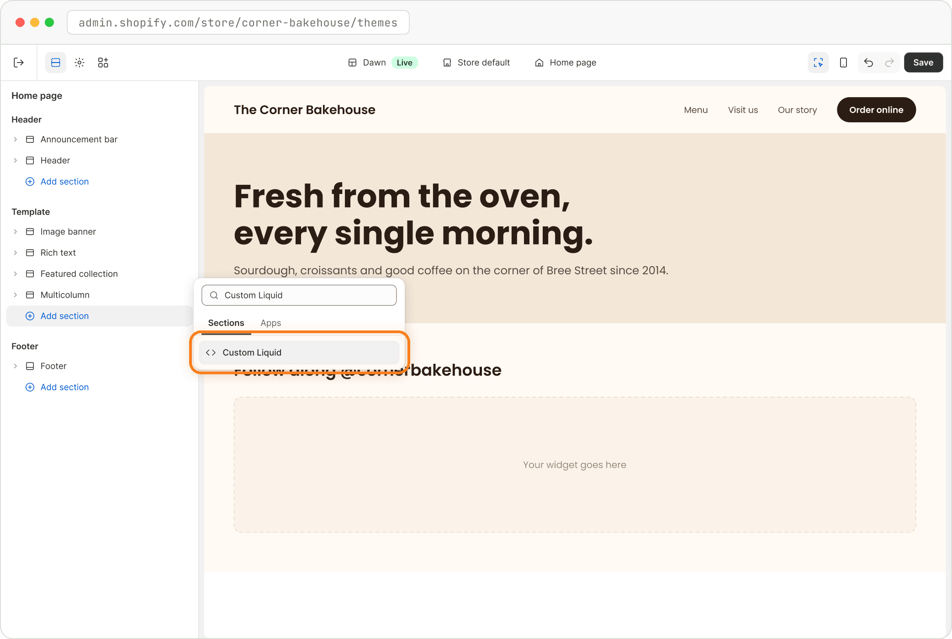Add section under Header group

(57, 181)
